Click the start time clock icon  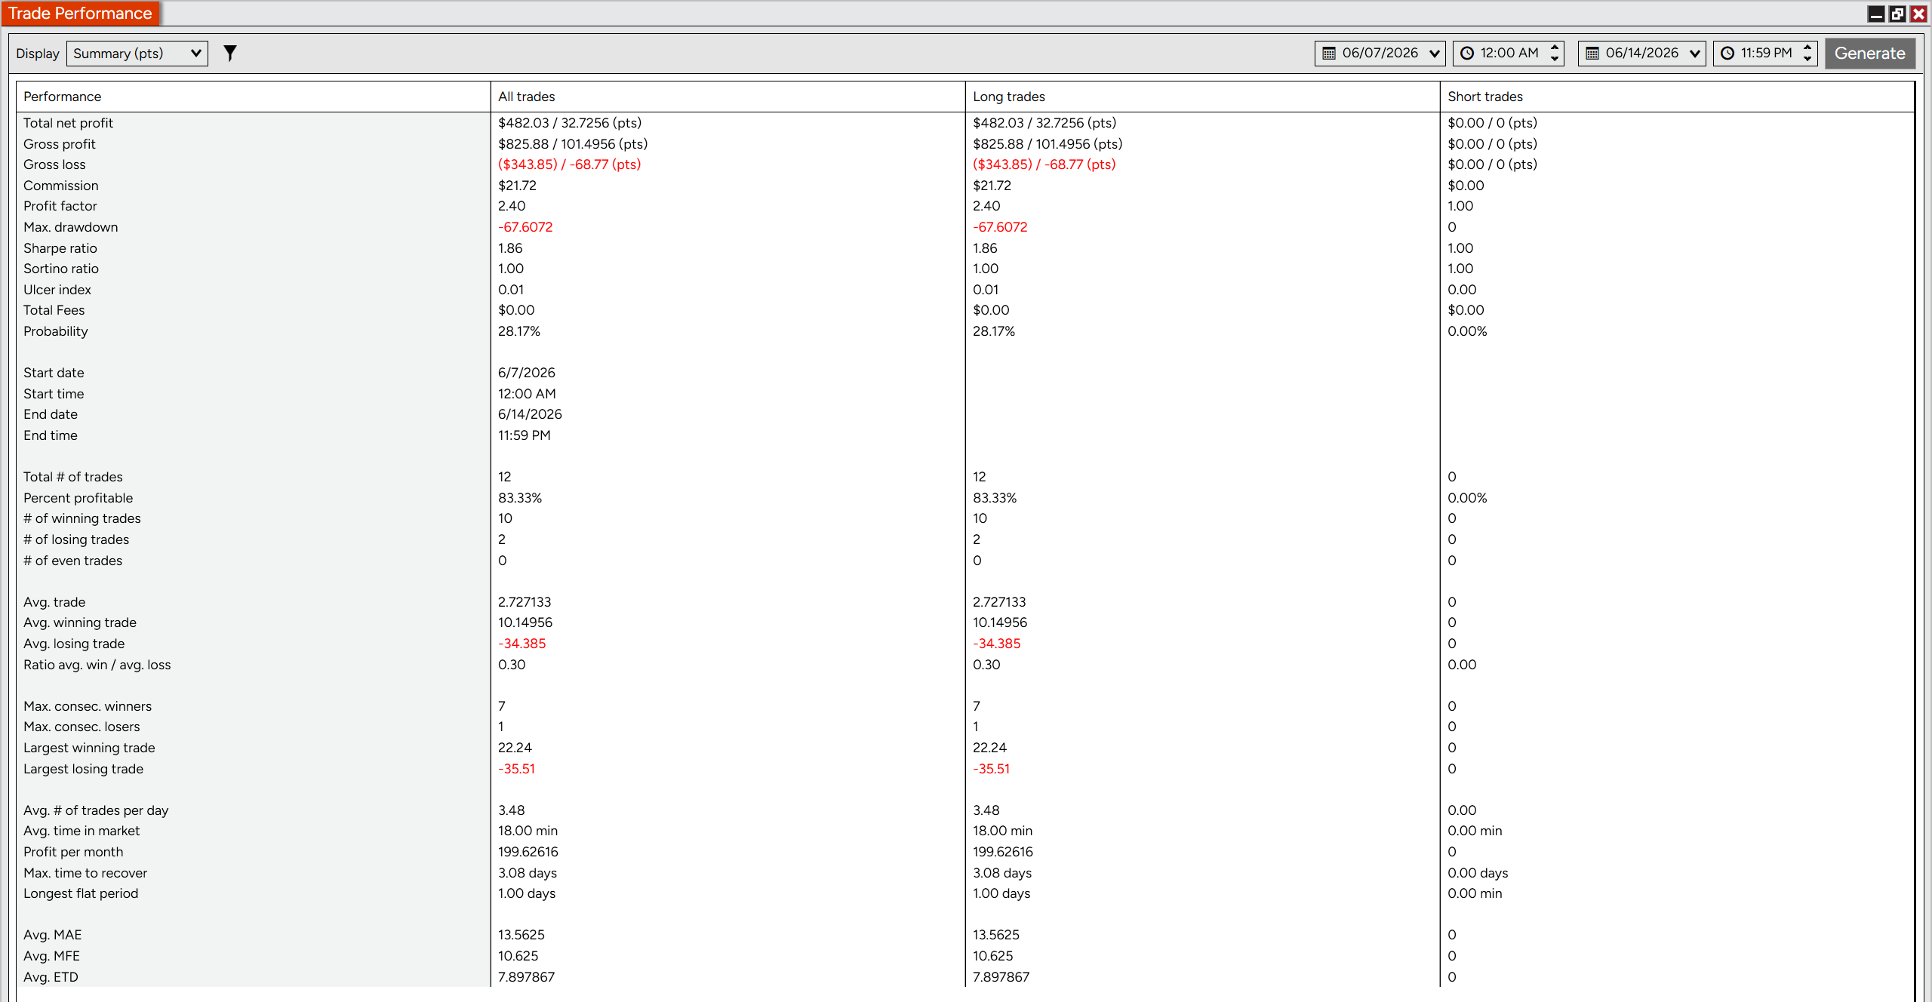(x=1467, y=54)
